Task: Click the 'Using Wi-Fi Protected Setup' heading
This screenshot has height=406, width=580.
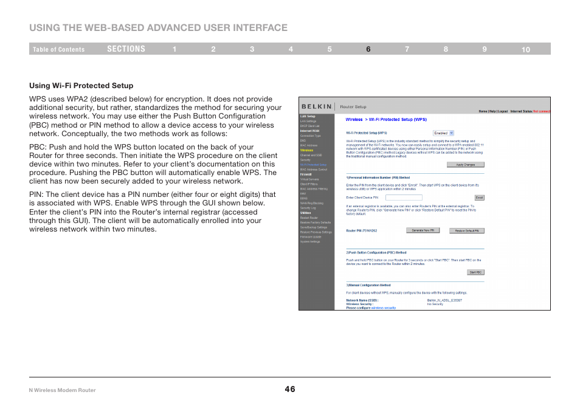Action: click(x=81, y=86)
